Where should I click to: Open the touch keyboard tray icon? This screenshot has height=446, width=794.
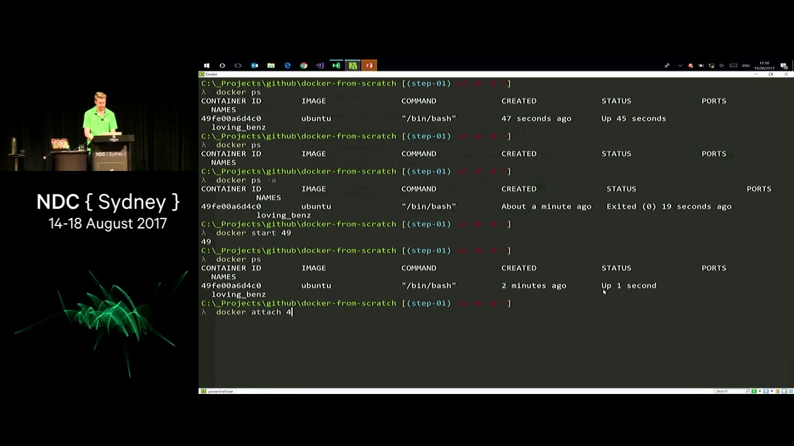(733, 65)
